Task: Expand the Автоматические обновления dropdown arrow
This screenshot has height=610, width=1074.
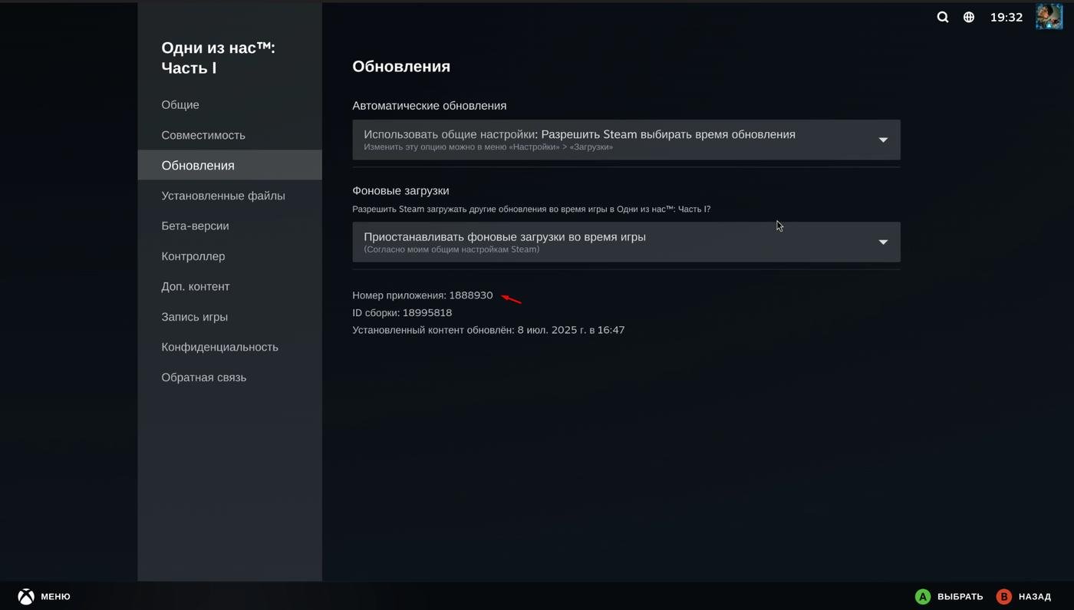Action: click(883, 140)
